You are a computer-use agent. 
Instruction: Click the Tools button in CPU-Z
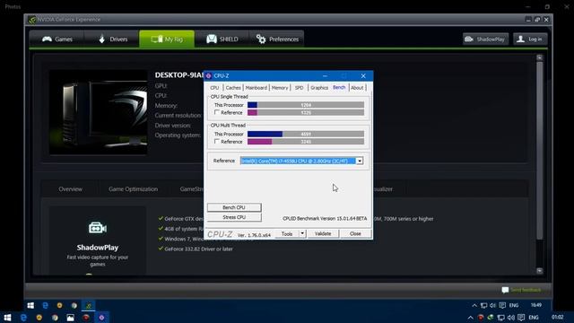(287, 233)
